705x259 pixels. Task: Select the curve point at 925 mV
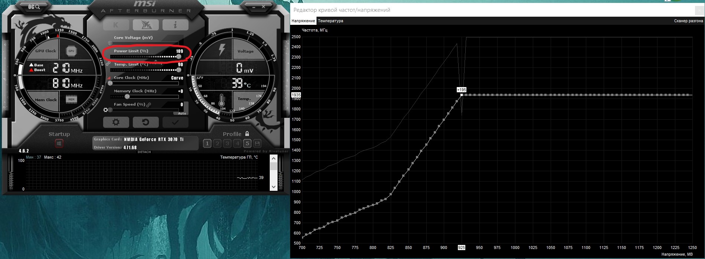pos(462,95)
